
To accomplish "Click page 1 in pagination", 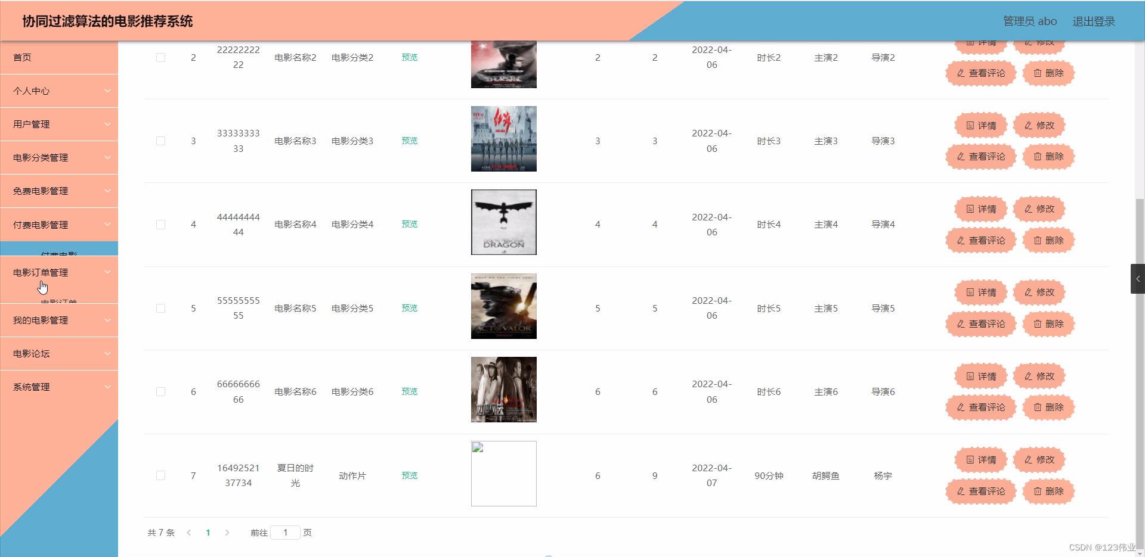I will [208, 532].
